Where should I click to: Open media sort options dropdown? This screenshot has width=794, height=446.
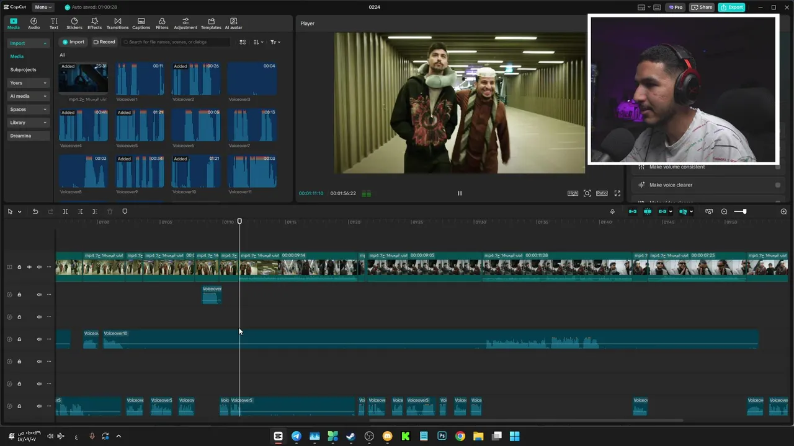click(259, 42)
